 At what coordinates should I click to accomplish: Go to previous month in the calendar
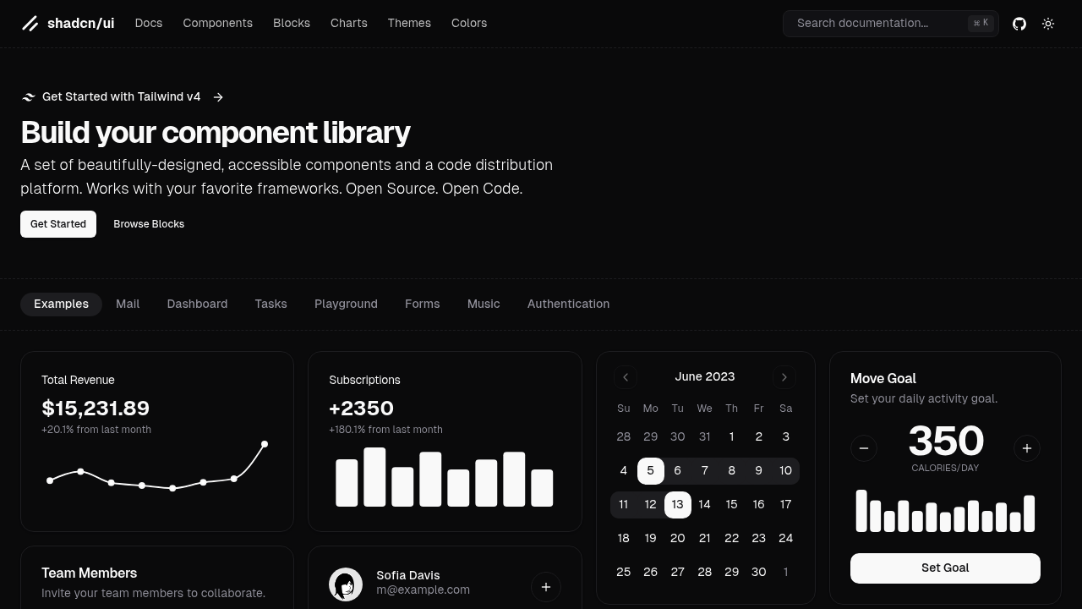626,377
